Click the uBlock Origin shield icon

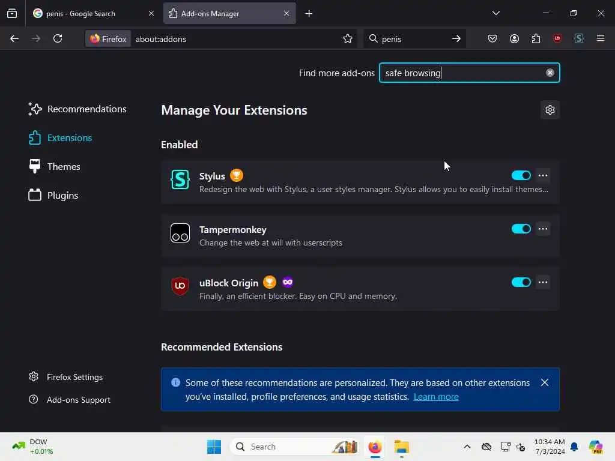(180, 286)
